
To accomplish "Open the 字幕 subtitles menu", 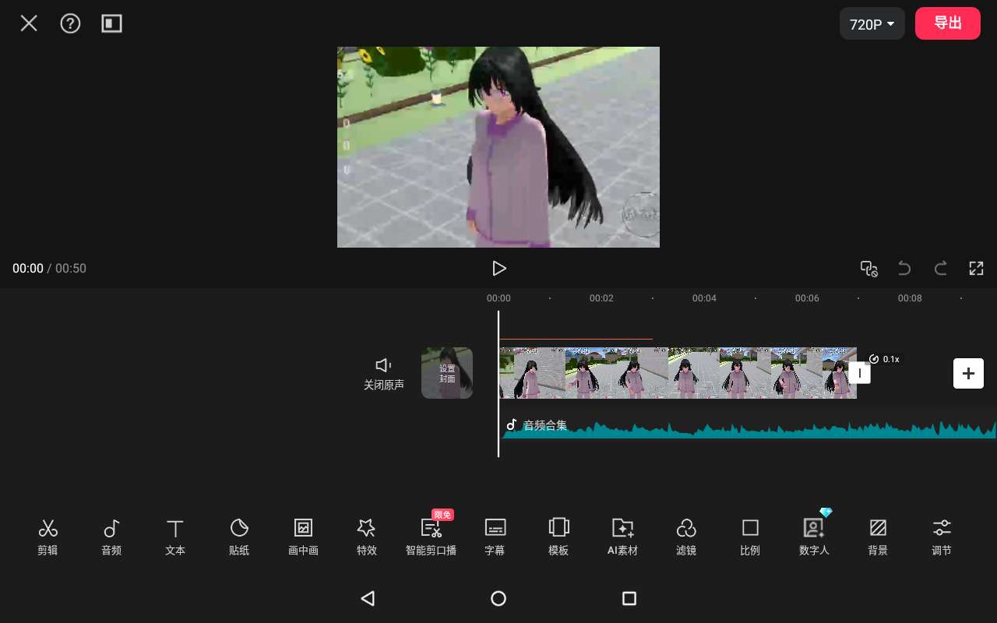I will click(x=495, y=537).
